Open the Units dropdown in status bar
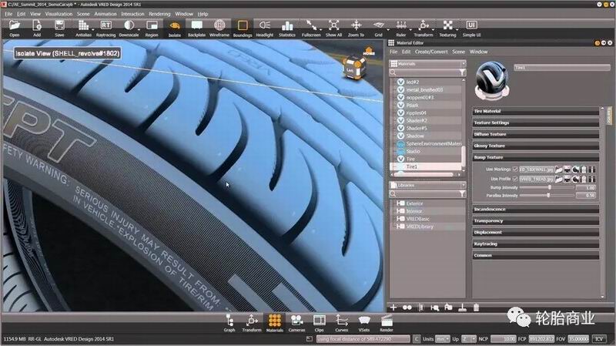Image resolution: width=616 pixels, height=346 pixels. click(442, 338)
